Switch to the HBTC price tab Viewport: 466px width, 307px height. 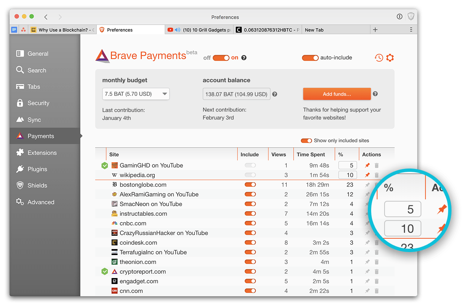pos(268,30)
